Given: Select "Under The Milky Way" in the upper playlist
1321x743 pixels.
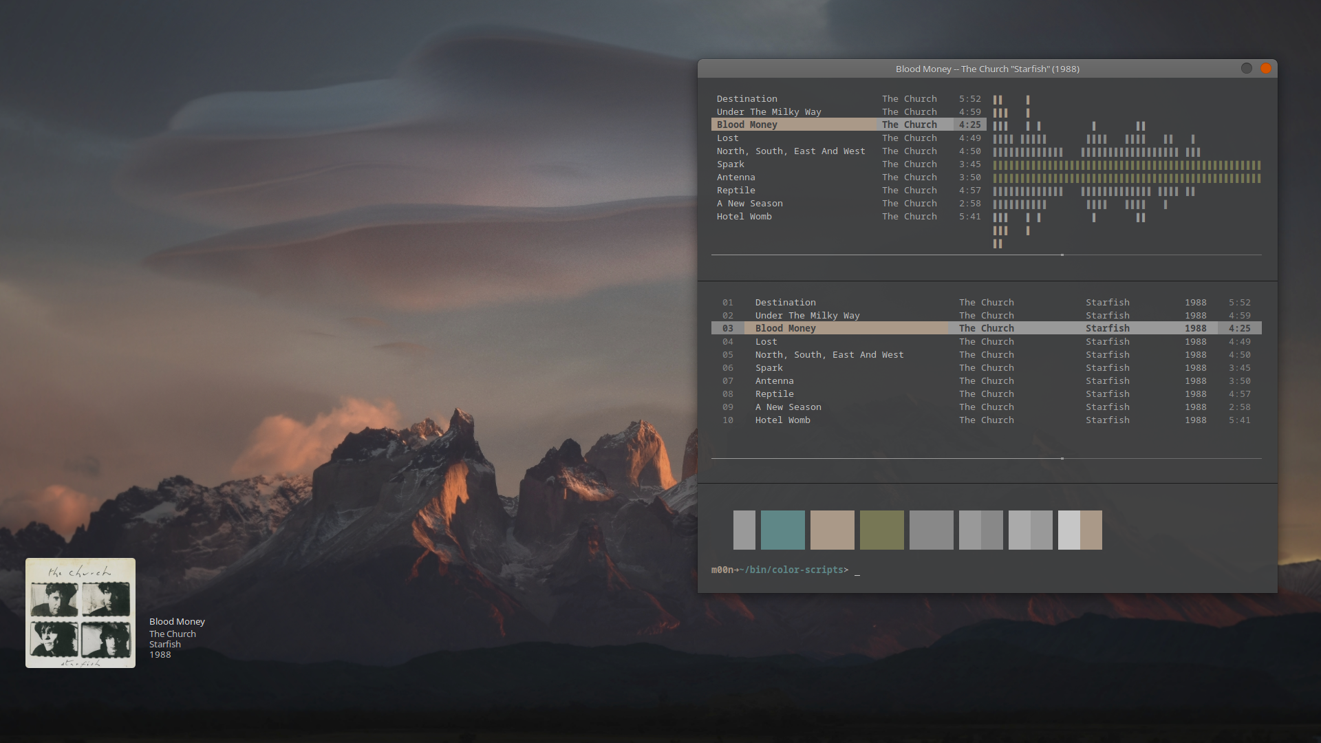Looking at the screenshot, I should tap(769, 112).
